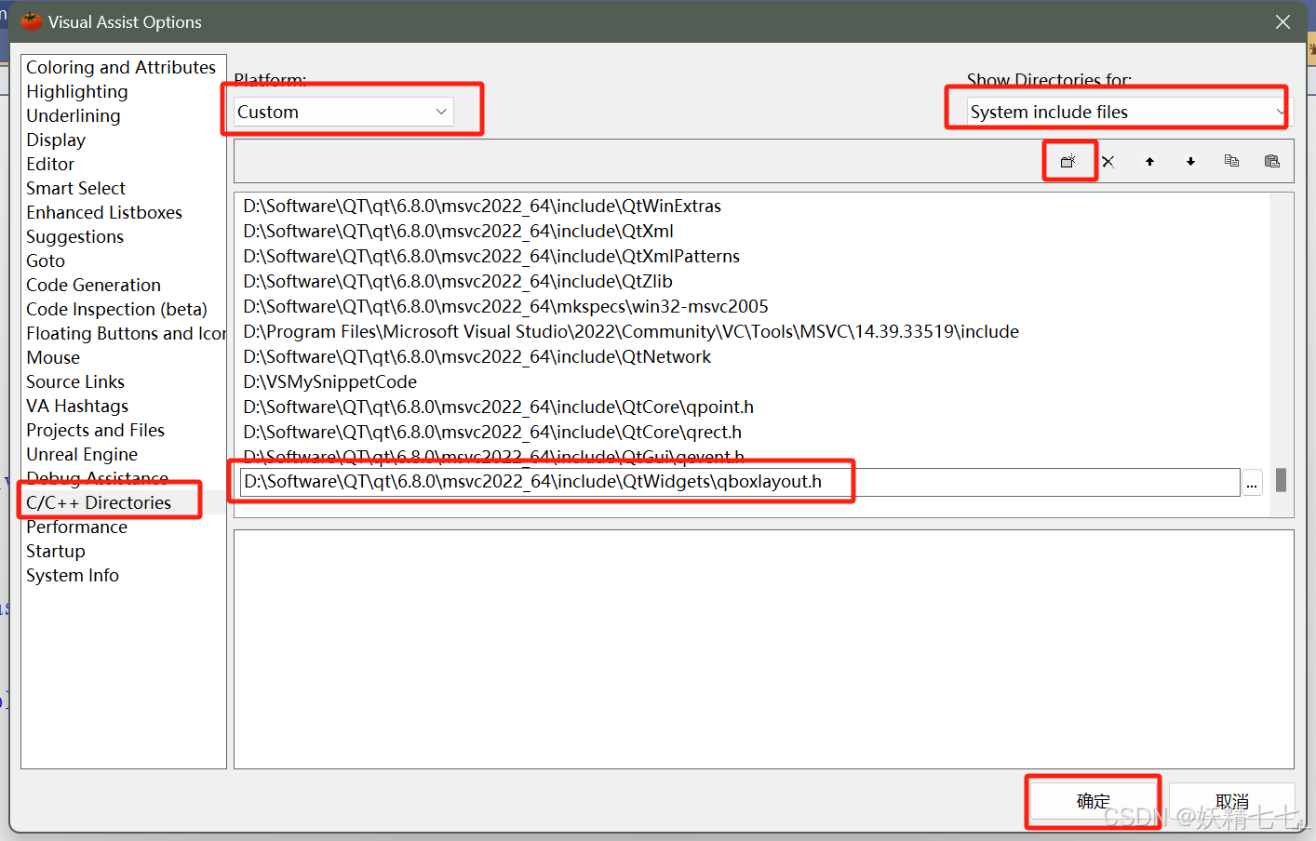This screenshot has height=841, width=1316.
Task: Move selected directory up arrow
Action: (x=1149, y=161)
